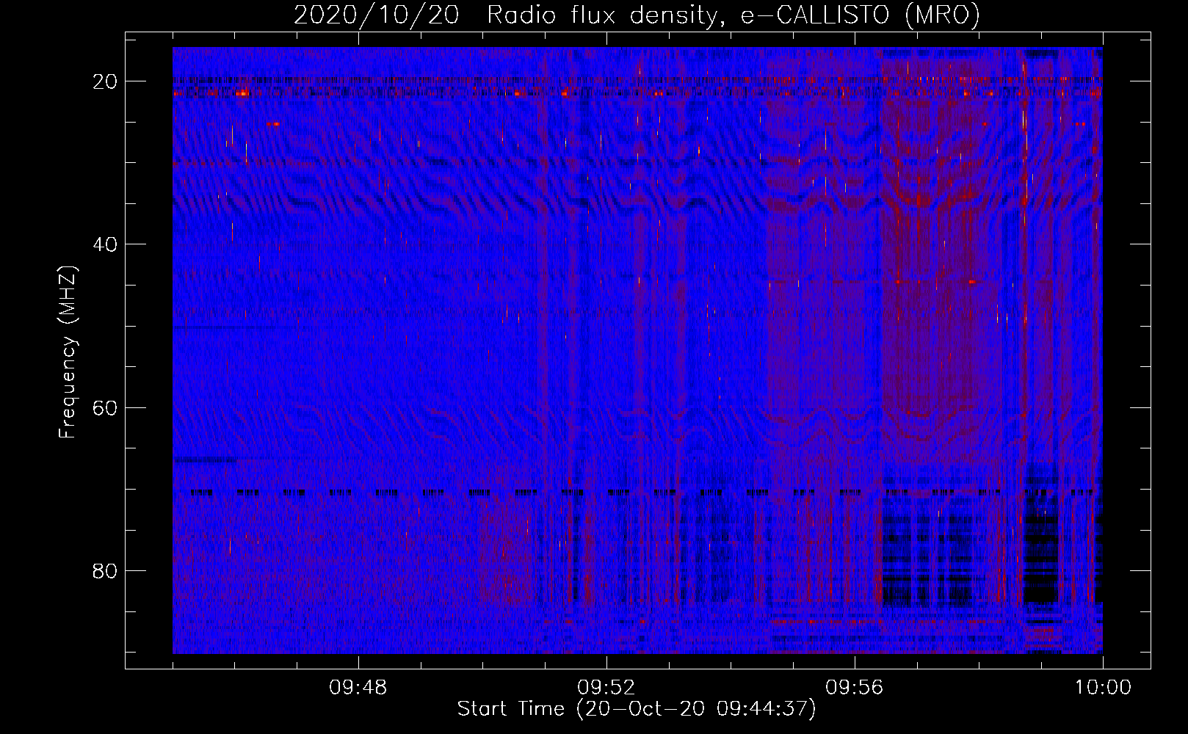This screenshot has height=734, width=1188.
Task: Click the 09:48 time tick label
Action: coord(358,688)
